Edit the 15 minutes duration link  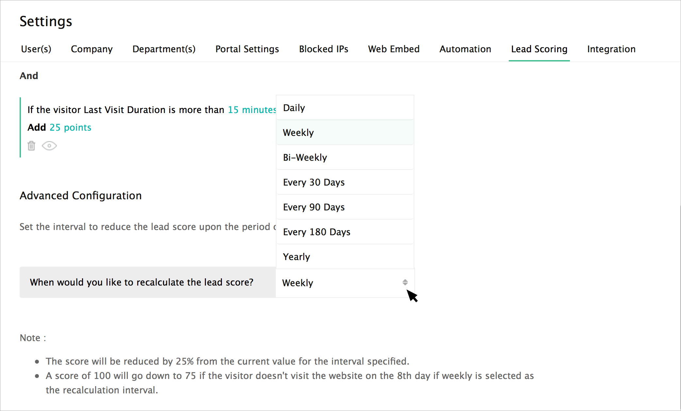(252, 110)
